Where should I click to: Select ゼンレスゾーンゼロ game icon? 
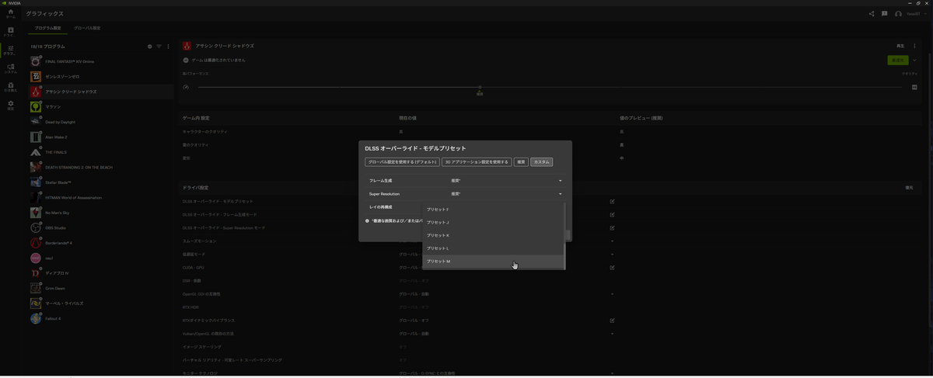point(36,76)
